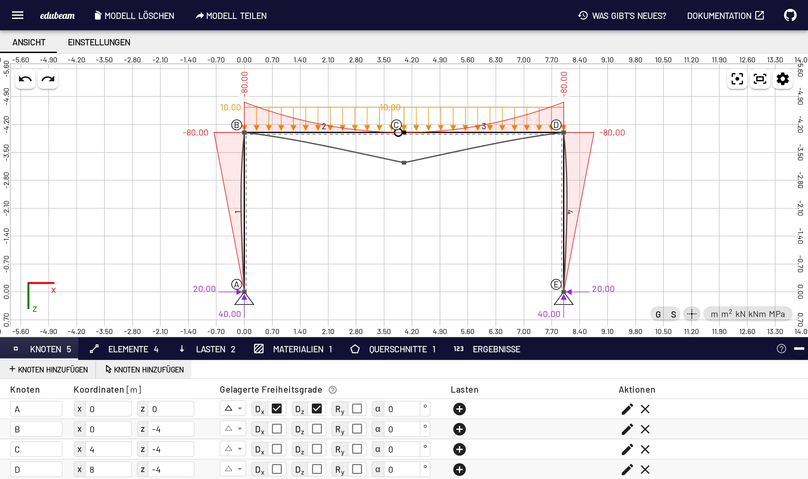Click the crosshair cursor coordinates icon
Viewport: 808px width, 479px height.
(x=692, y=314)
